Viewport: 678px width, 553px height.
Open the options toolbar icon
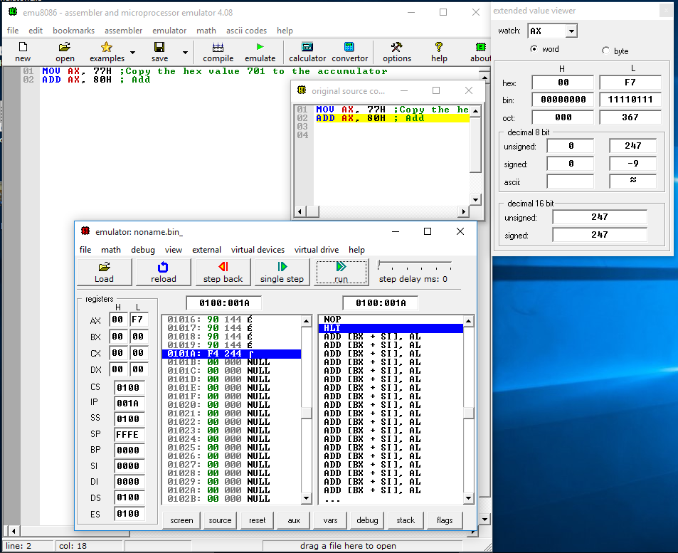point(397,52)
